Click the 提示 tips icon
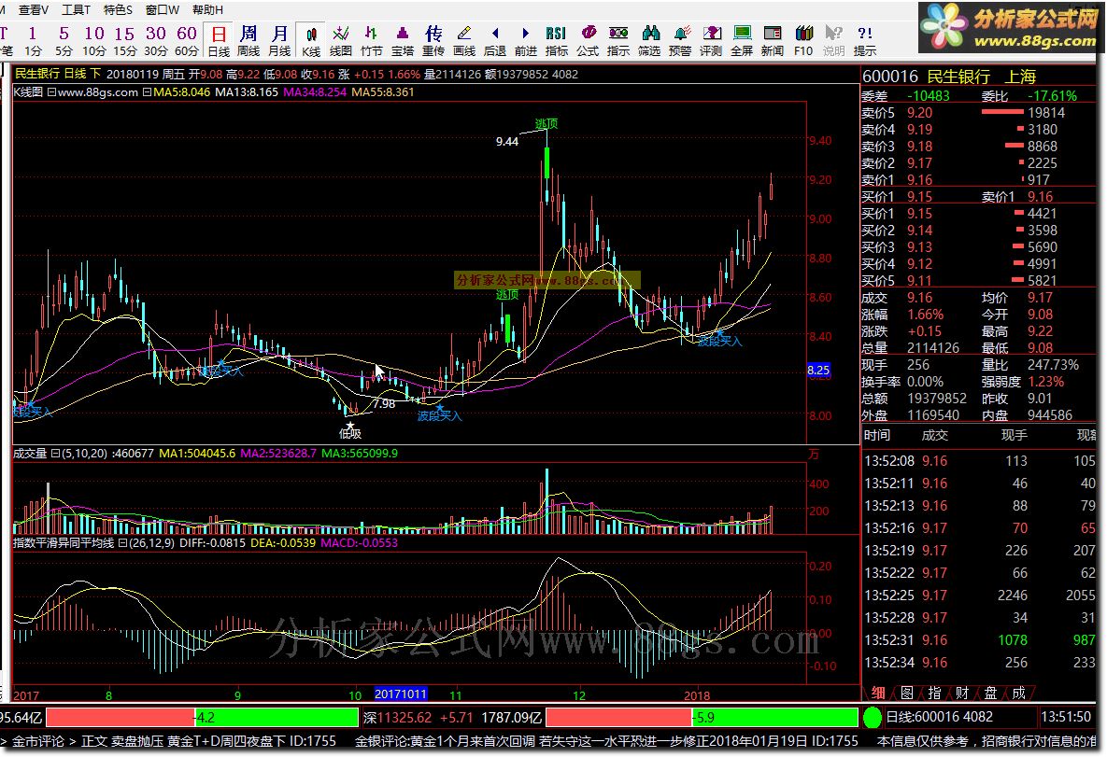This screenshot has height=757, width=1107. [865, 40]
